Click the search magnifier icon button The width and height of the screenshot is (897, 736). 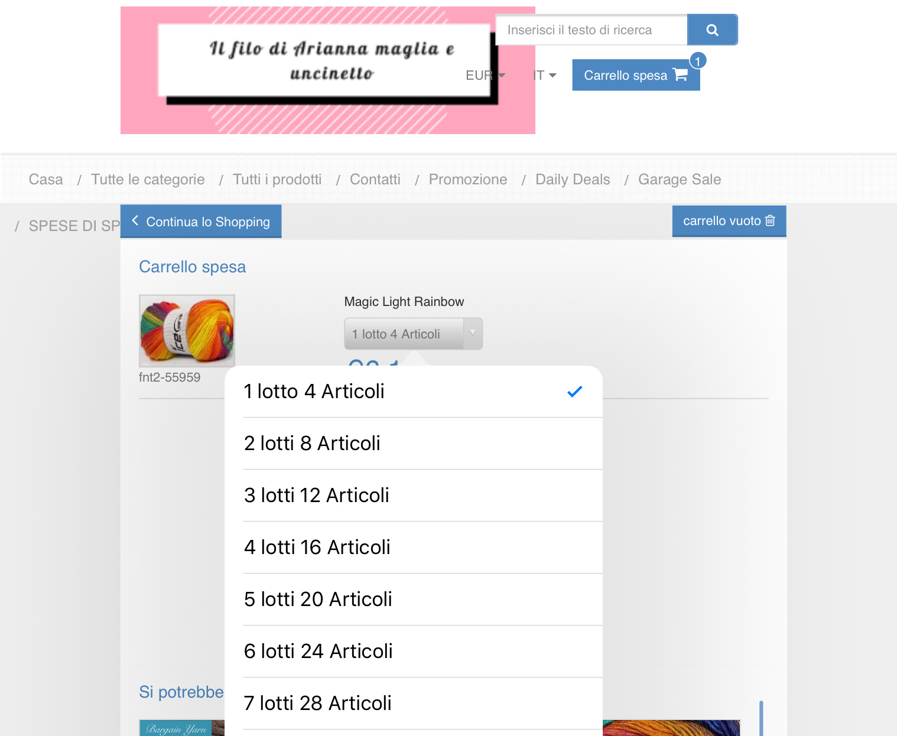click(x=712, y=30)
